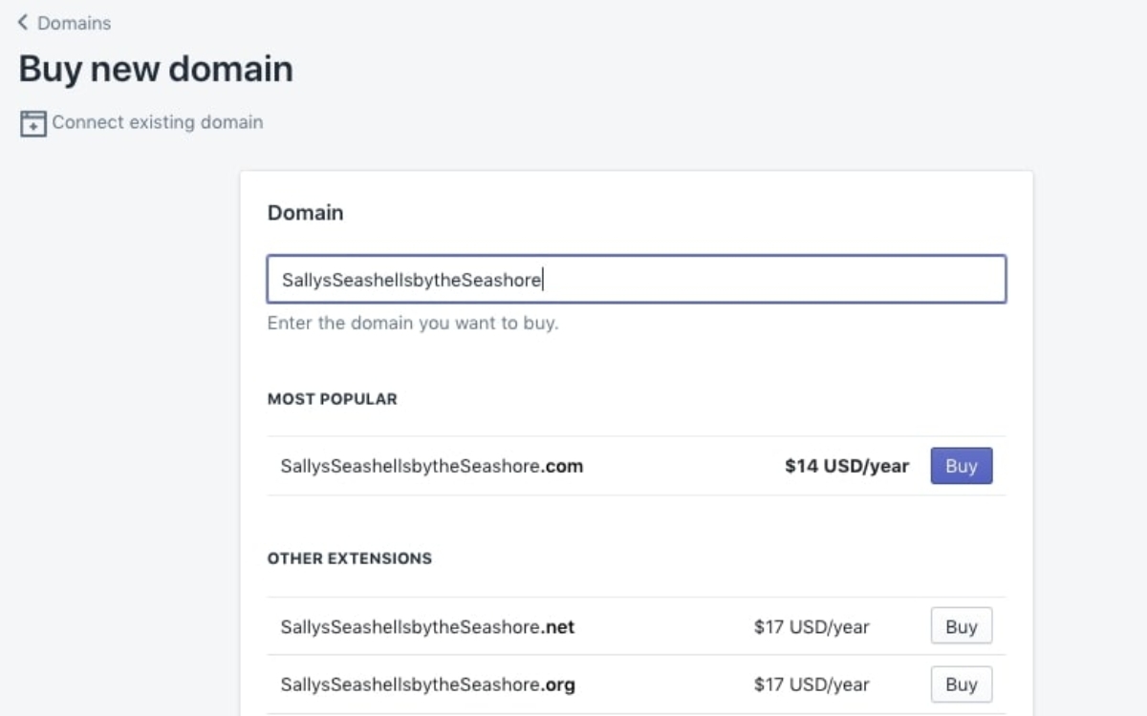Viewport: 1147px width, 716px height.
Task: Click the $17 USD/year price for .net
Action: click(812, 627)
